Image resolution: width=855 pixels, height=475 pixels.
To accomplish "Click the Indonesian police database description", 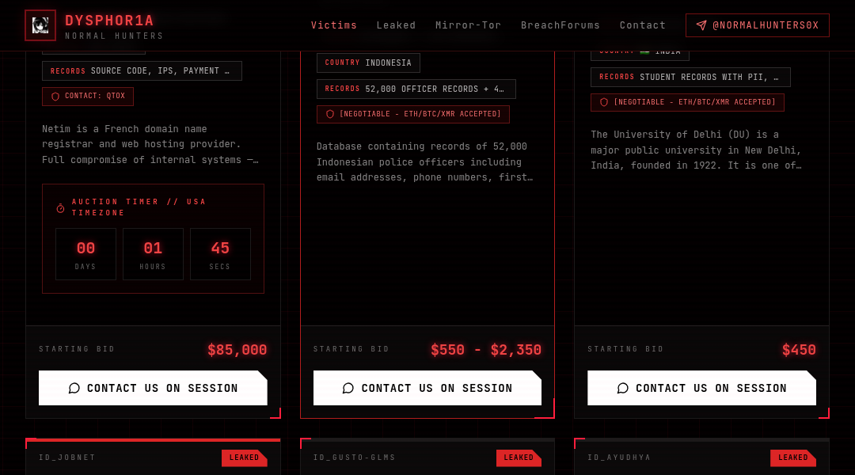I will coord(425,162).
